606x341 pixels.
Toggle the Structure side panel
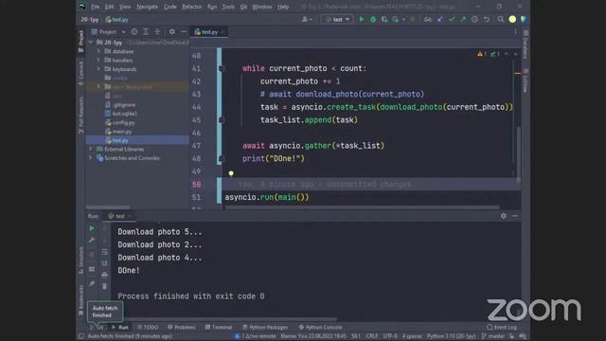[80, 260]
